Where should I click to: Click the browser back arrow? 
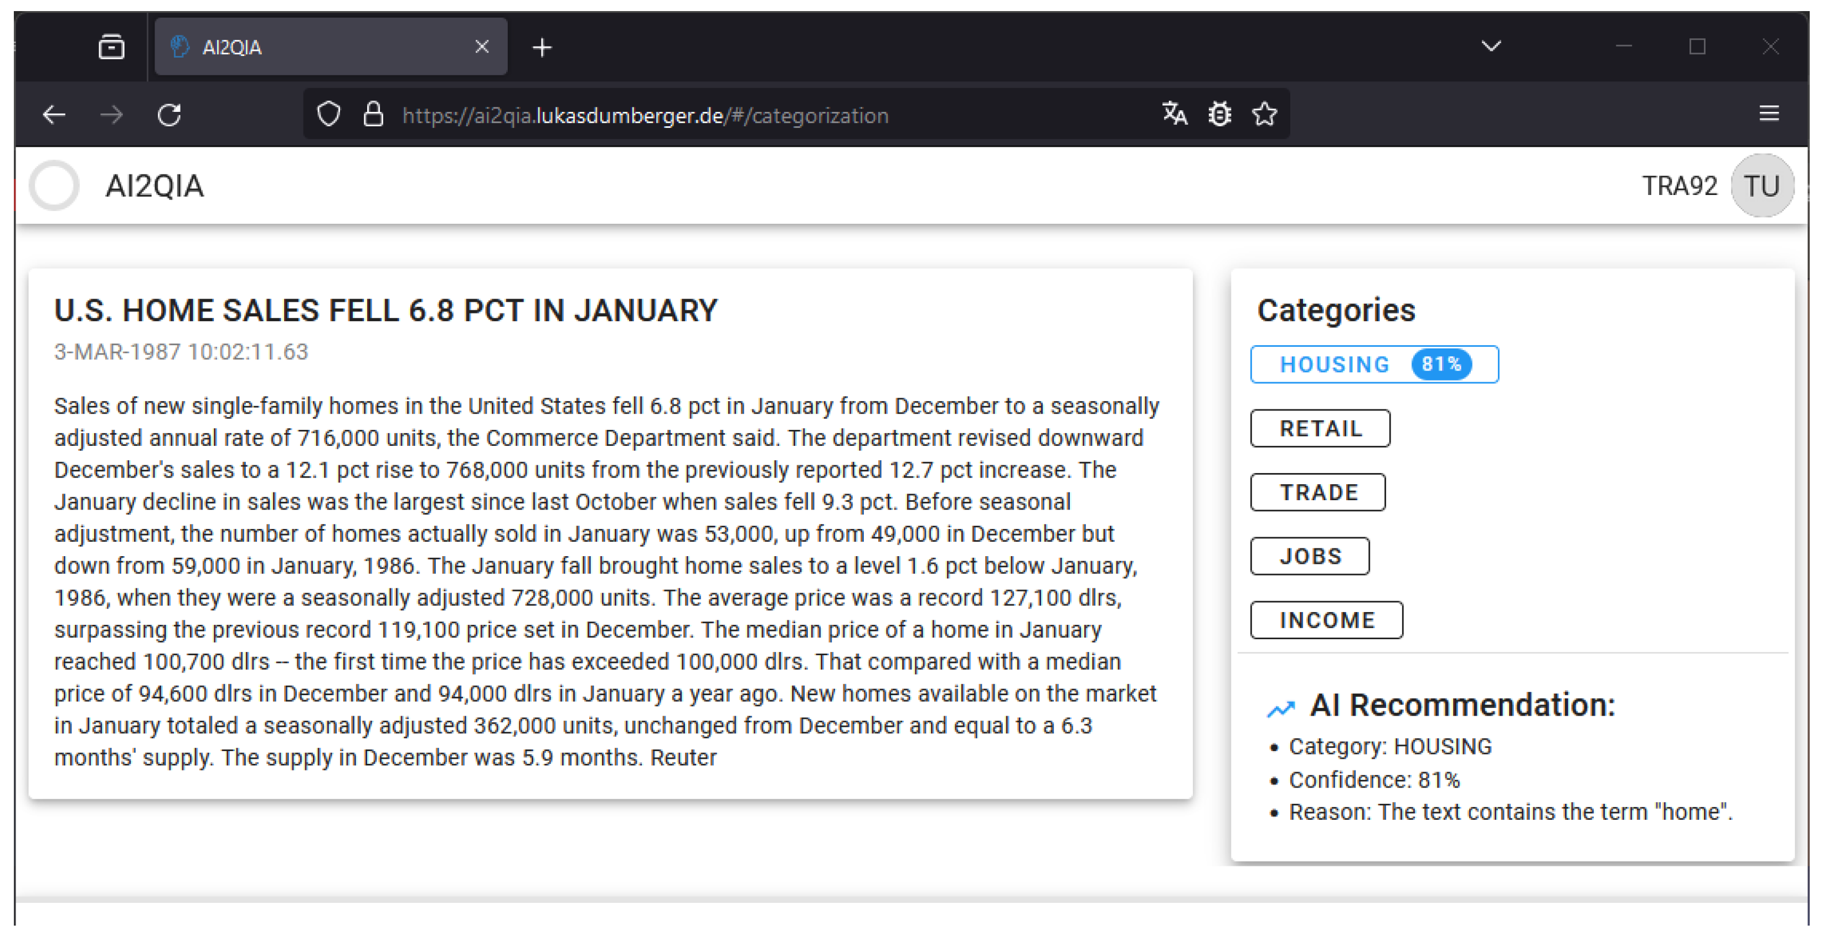coord(54,115)
